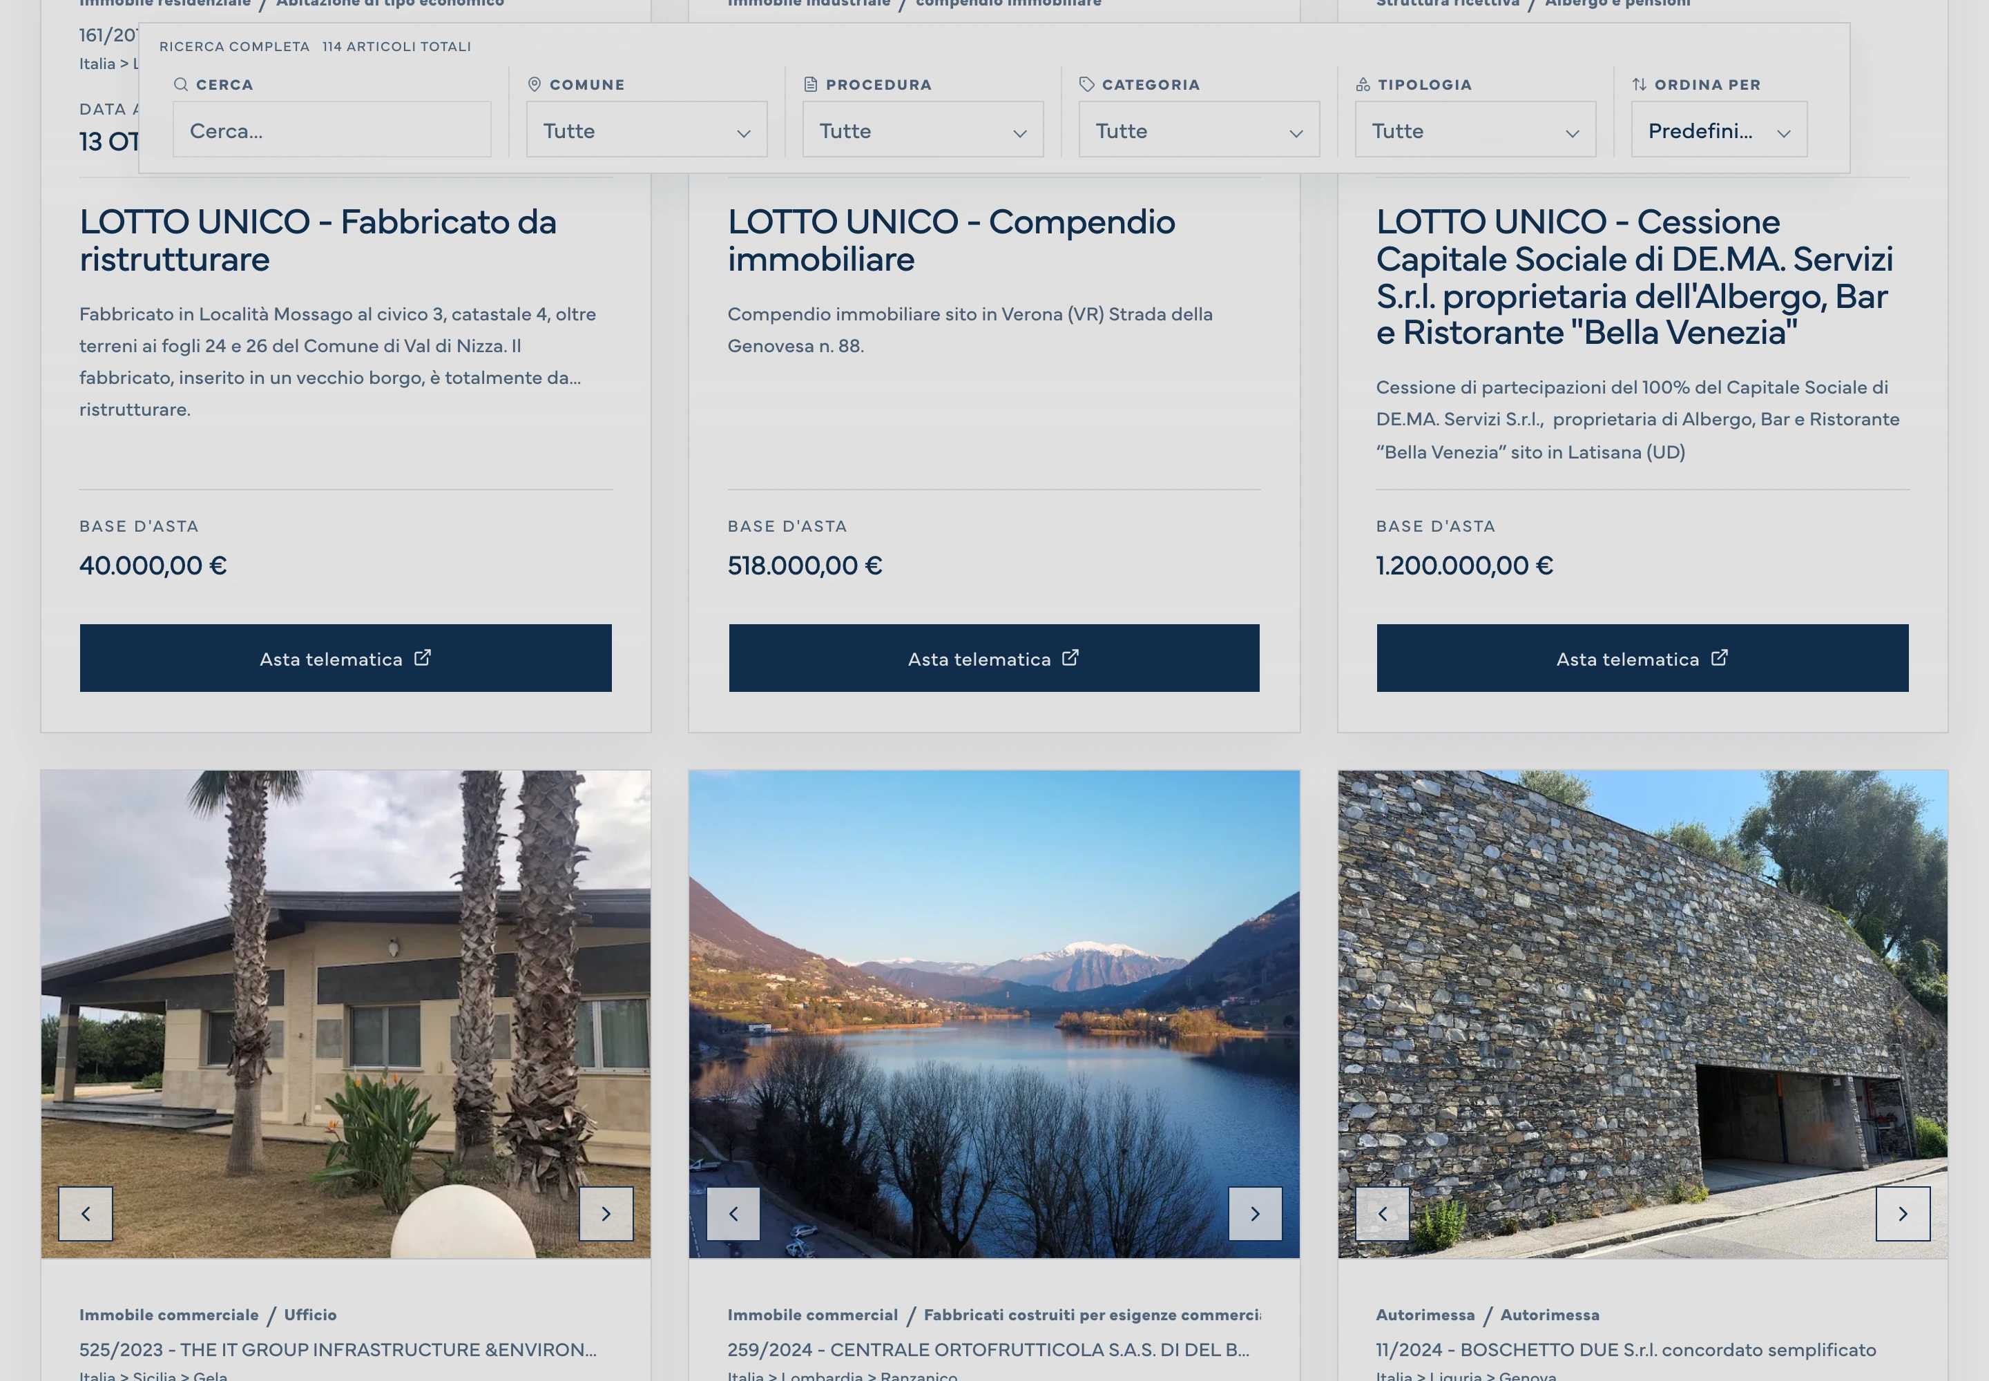Select the first Autorimessa category link
The image size is (1989, 1381).
1425,1315
